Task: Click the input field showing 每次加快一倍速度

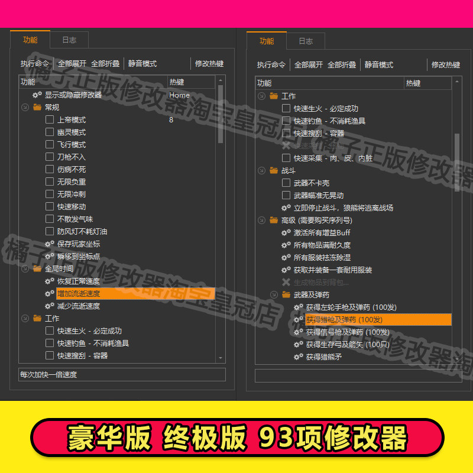Action: tap(118, 374)
